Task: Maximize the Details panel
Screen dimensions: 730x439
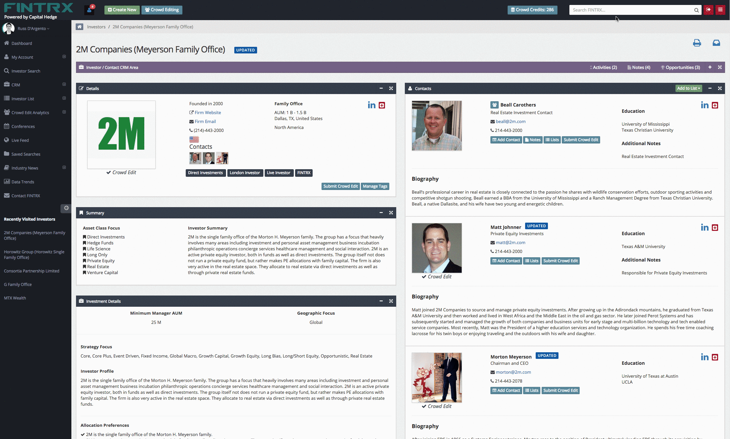Action: pos(391,88)
